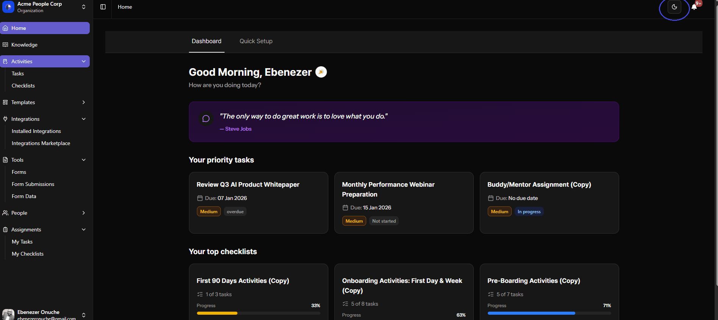Open Form Data under Tools

(24, 196)
